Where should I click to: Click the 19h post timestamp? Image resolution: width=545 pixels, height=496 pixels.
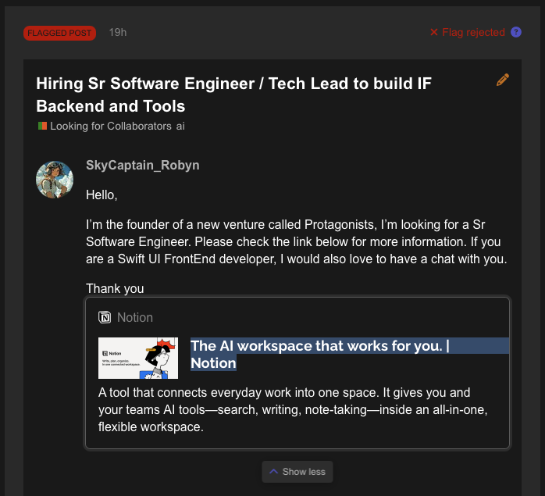click(118, 32)
